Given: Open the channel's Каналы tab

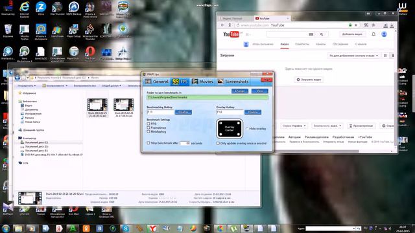Looking at the screenshot, I should pyautogui.click(x=321, y=44).
